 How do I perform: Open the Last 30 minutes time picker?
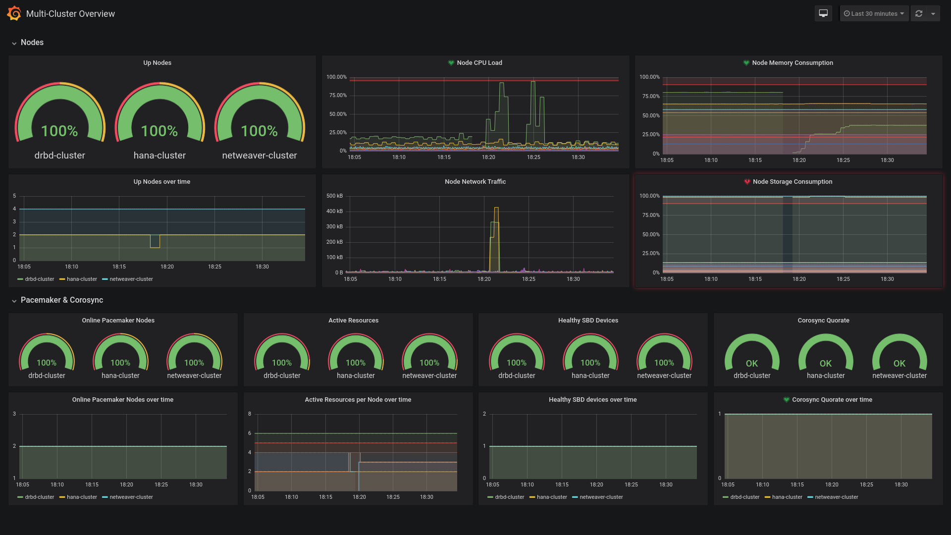874,13
